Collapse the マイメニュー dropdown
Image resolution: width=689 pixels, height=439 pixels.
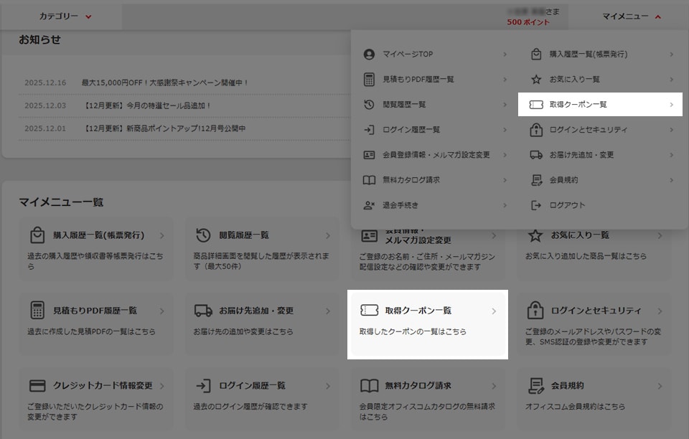[629, 14]
